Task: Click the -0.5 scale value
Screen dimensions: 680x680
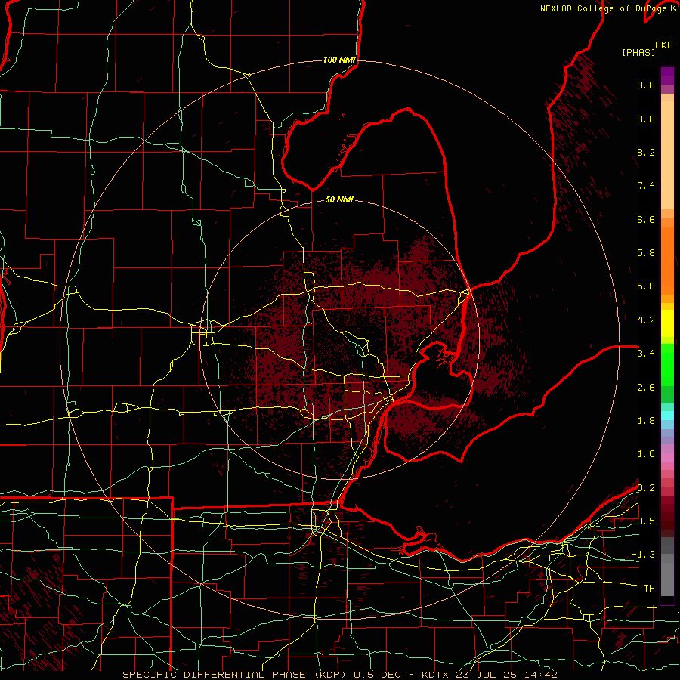Action: 643,521
